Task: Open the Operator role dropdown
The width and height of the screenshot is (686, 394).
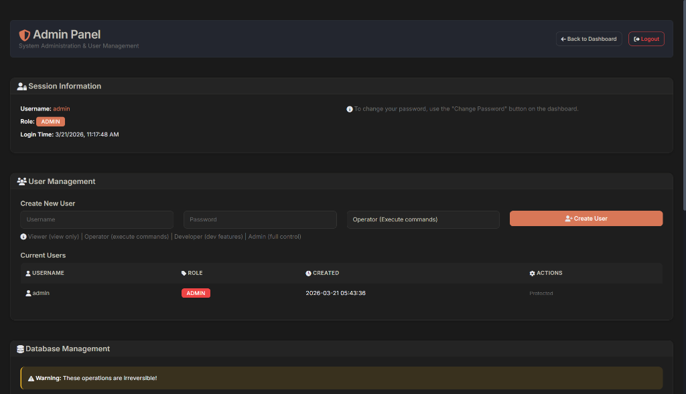Action: [423, 219]
